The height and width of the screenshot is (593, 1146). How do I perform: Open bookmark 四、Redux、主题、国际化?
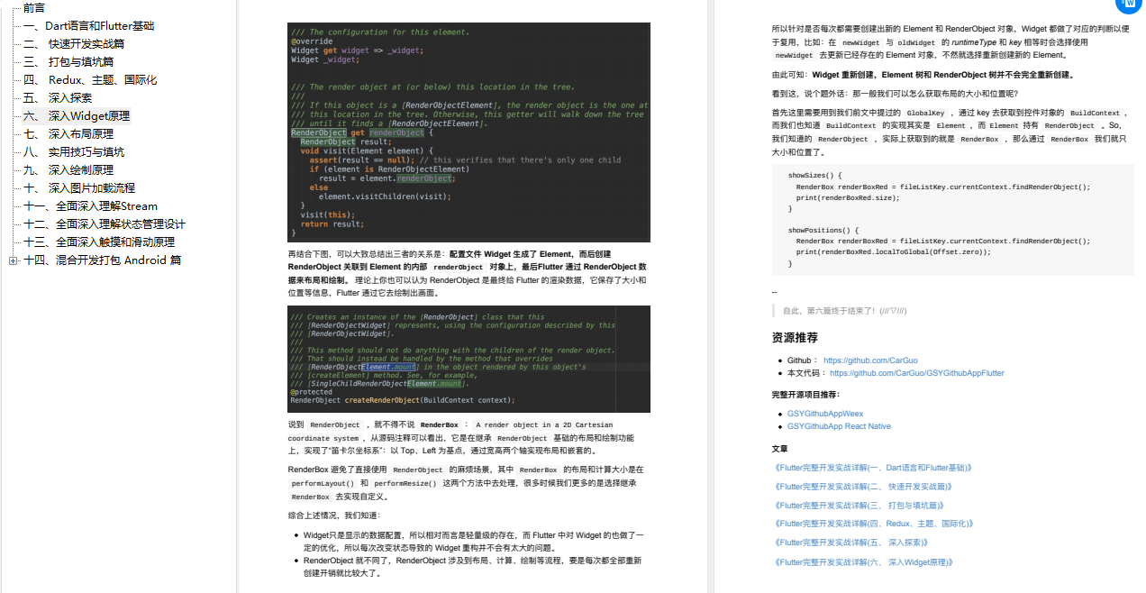click(90, 79)
